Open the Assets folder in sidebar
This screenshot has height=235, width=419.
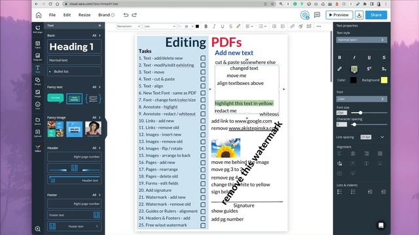point(38,121)
